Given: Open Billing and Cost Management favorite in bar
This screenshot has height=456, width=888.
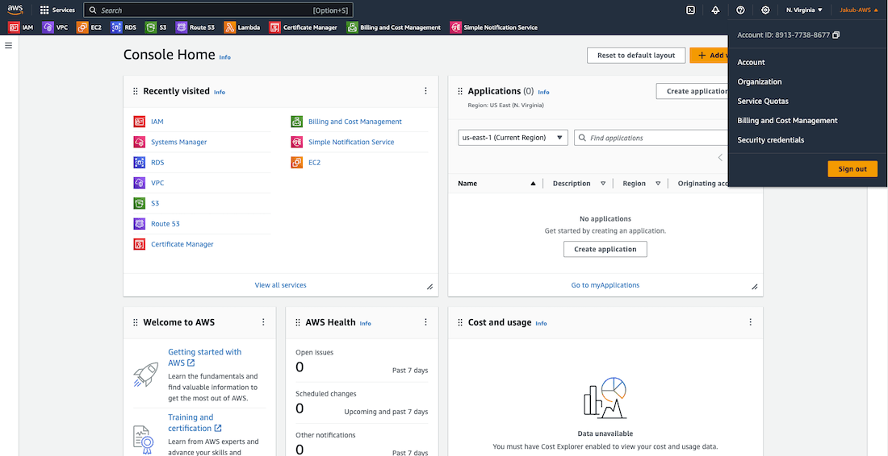Looking at the screenshot, I should pos(394,27).
